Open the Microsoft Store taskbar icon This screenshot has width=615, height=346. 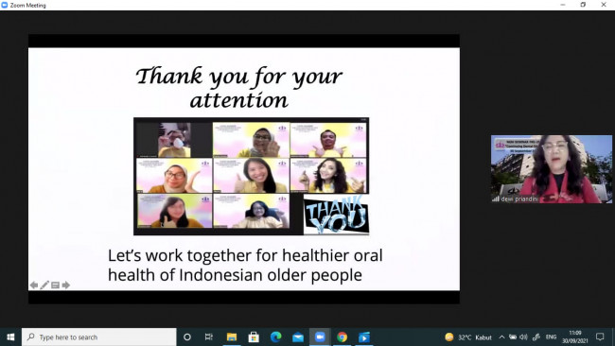pos(254,337)
